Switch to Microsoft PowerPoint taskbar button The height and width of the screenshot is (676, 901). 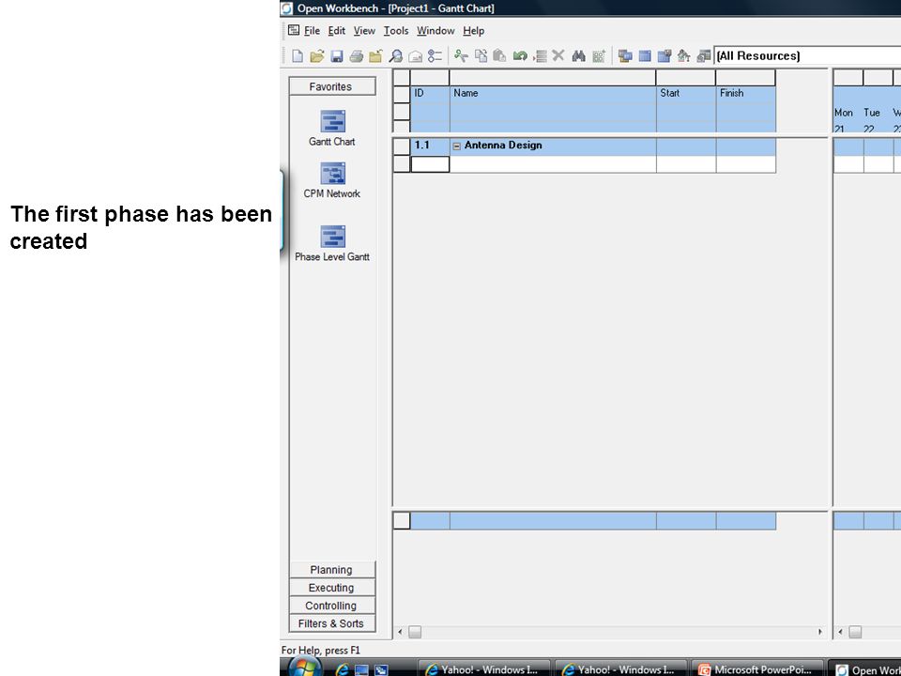[x=756, y=669]
